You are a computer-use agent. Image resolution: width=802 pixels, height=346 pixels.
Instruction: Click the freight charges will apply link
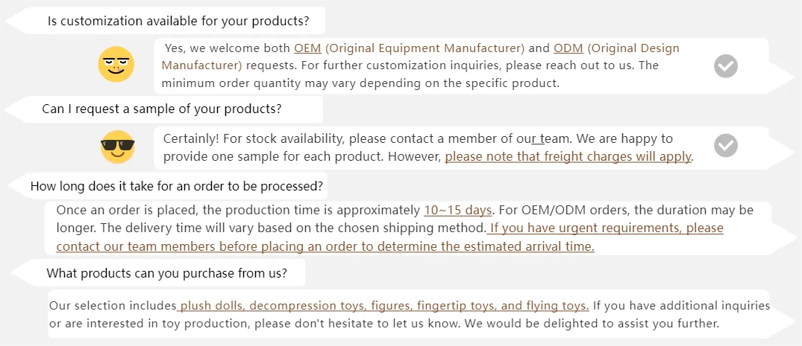pyautogui.click(x=568, y=156)
